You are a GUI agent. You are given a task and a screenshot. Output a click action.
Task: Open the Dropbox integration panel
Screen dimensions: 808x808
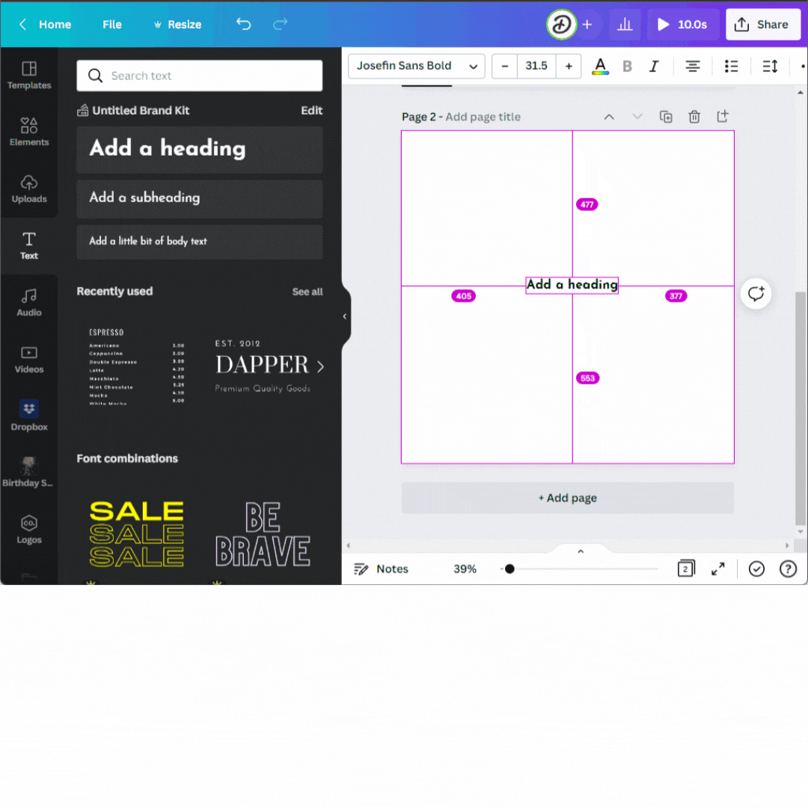pos(29,416)
